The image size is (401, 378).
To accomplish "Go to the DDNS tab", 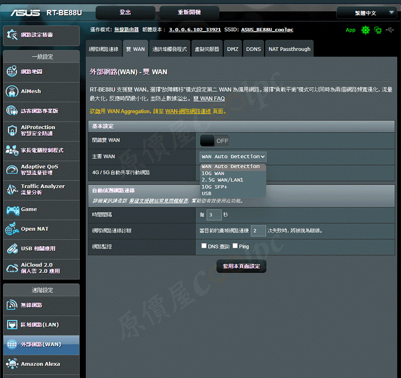I will (254, 49).
